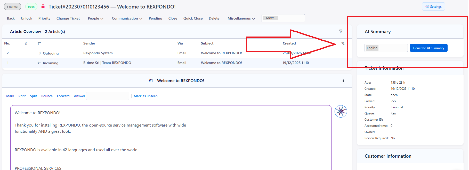Click the Incoming arrow icon in article 1
469x170 pixels.
coord(39,63)
